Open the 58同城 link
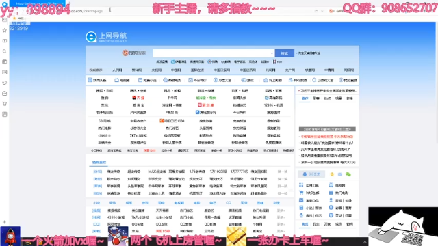Screen dimensions: 438x246 coord(105,121)
